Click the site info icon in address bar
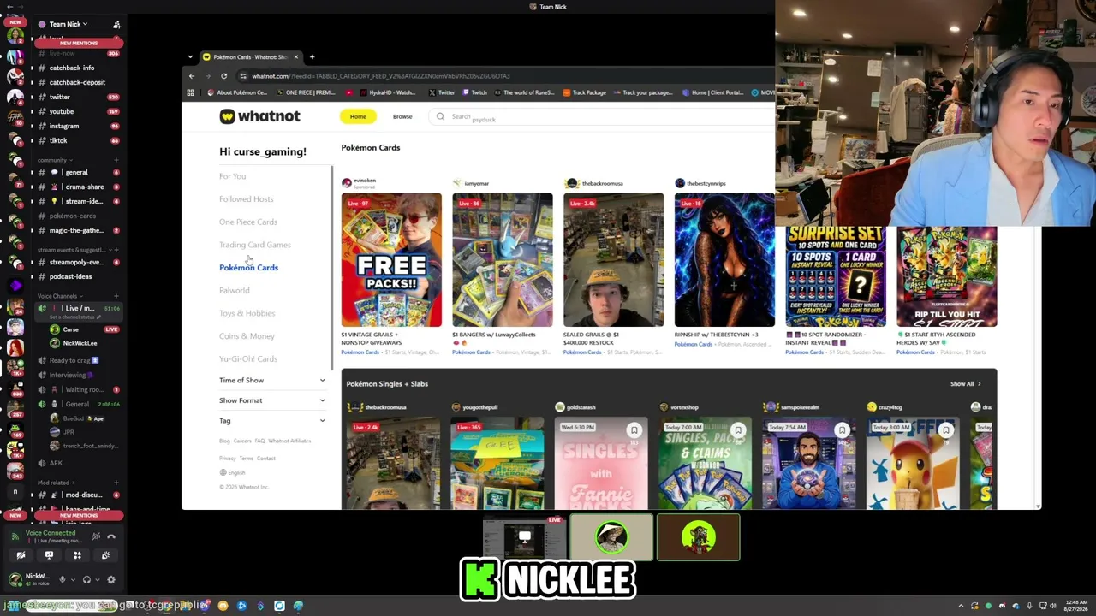This screenshot has width=1096, height=616. [242, 76]
